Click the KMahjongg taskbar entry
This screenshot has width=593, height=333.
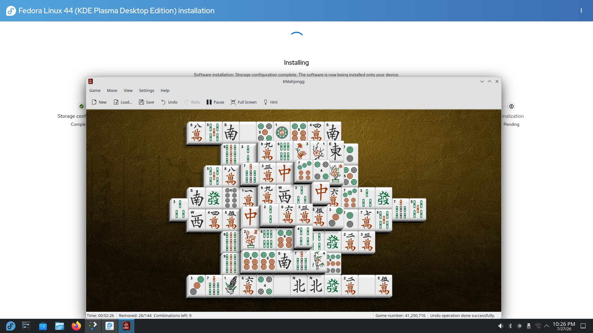point(126,326)
